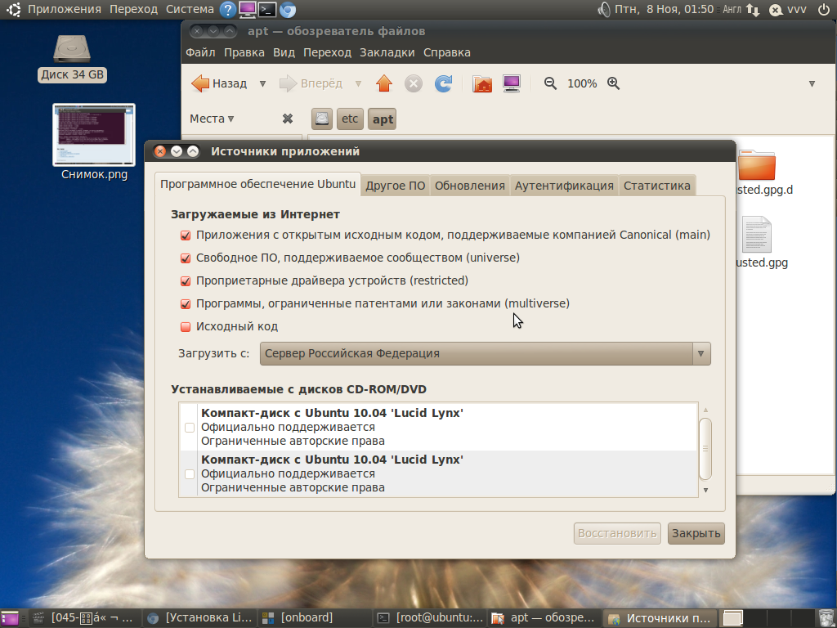837x628 pixels.
Task: Uncheck the Canonical-supported (main) checkbox
Action: pos(186,235)
